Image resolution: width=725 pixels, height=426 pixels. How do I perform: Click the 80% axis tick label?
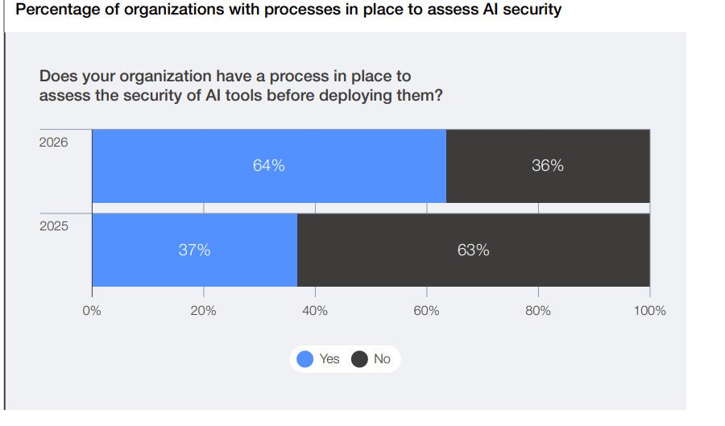click(x=537, y=311)
